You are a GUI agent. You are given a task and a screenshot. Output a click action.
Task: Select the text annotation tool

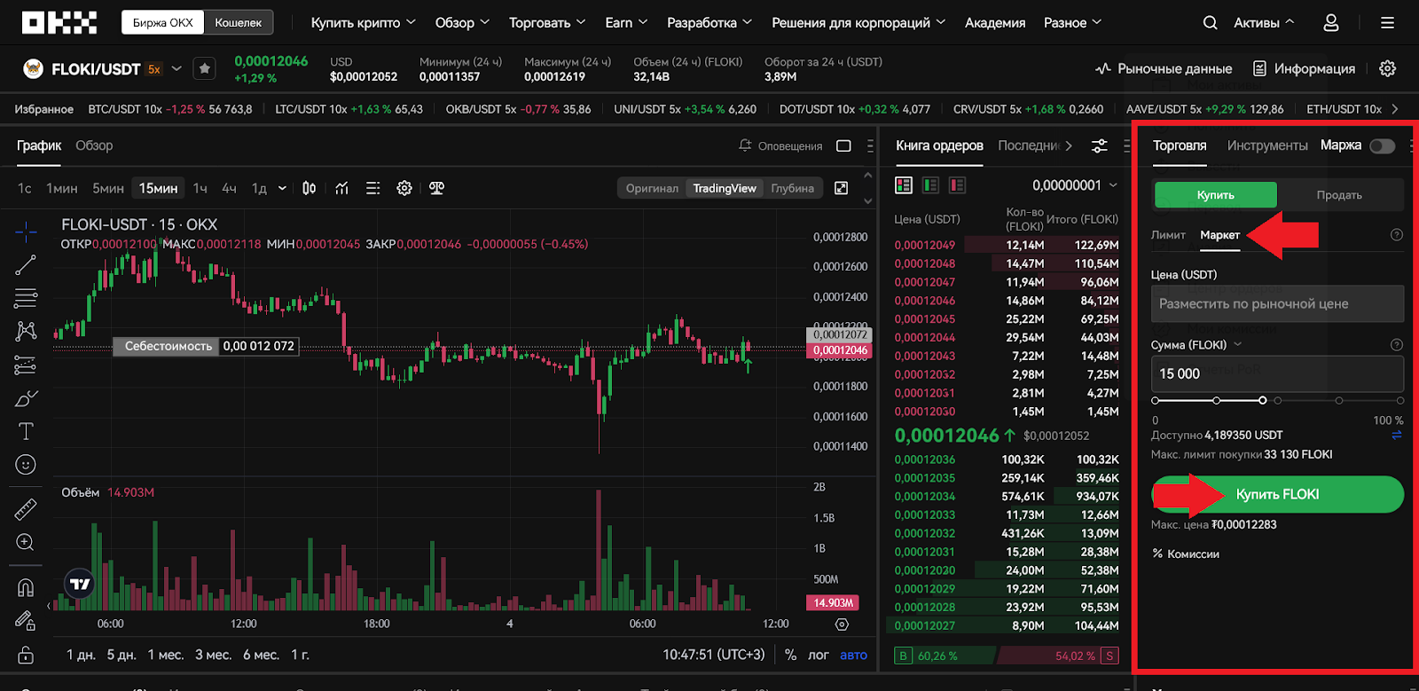click(x=26, y=431)
